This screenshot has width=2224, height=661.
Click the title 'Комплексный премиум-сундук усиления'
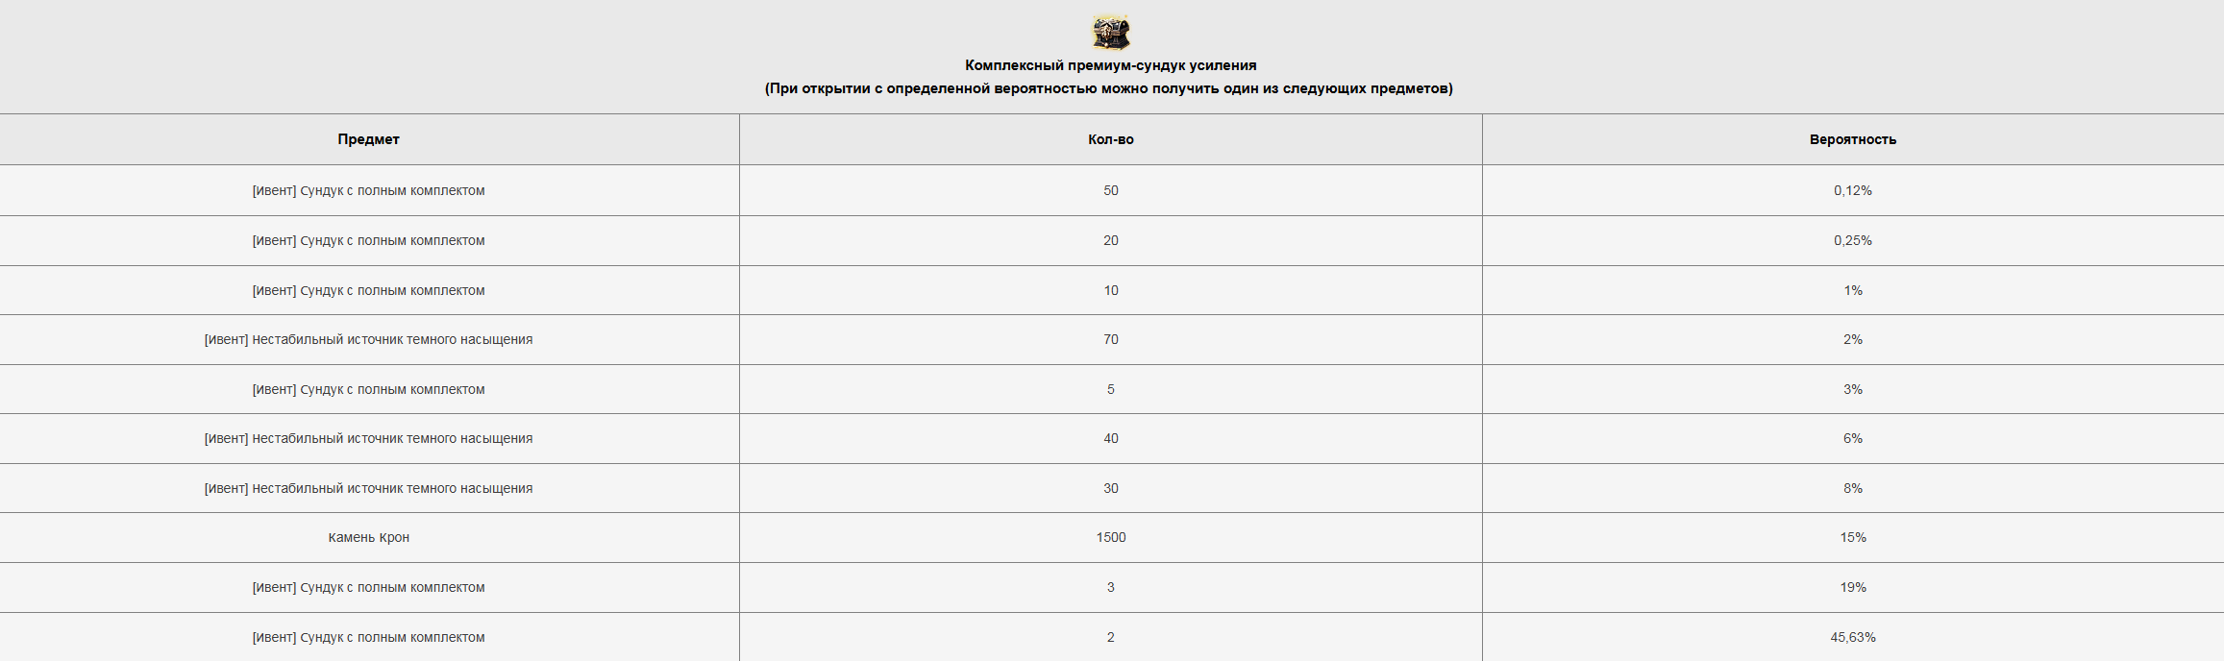pos(1110,65)
